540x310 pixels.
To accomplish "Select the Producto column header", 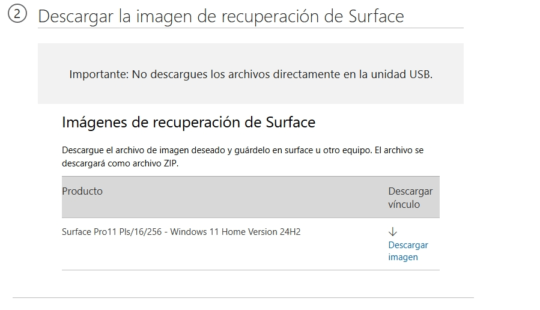I will tap(82, 191).
